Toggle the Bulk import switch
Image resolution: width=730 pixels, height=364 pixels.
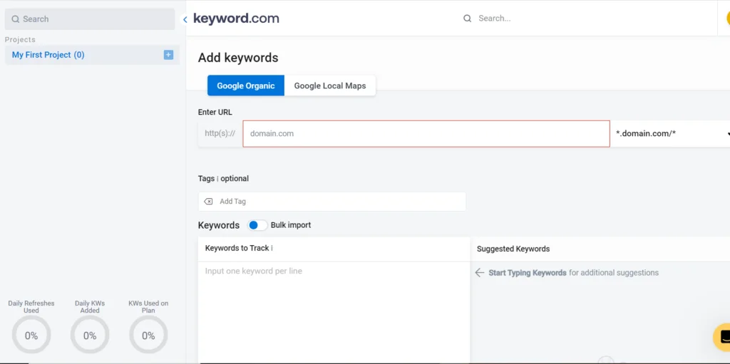[x=257, y=225]
